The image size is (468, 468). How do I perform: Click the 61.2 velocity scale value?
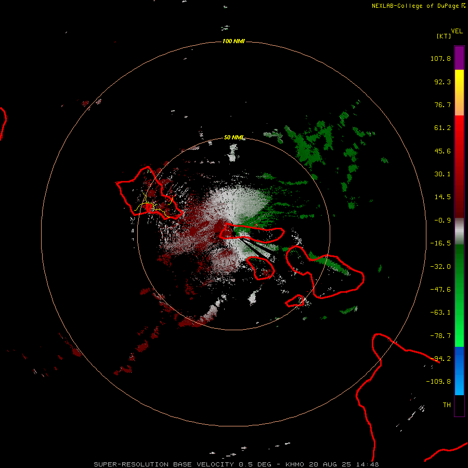tap(443, 128)
